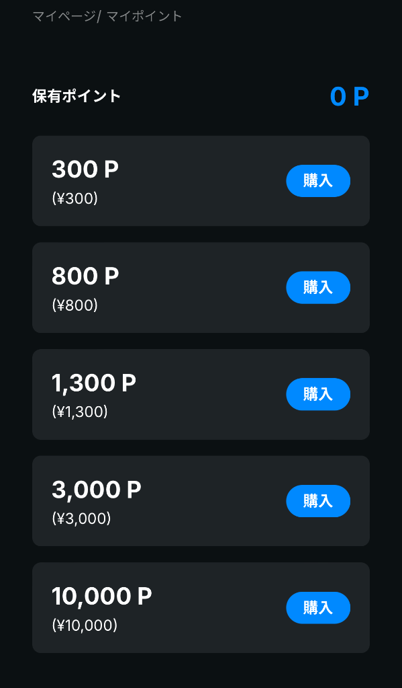
Task: Click the (¥800) price label
Action: tap(75, 305)
